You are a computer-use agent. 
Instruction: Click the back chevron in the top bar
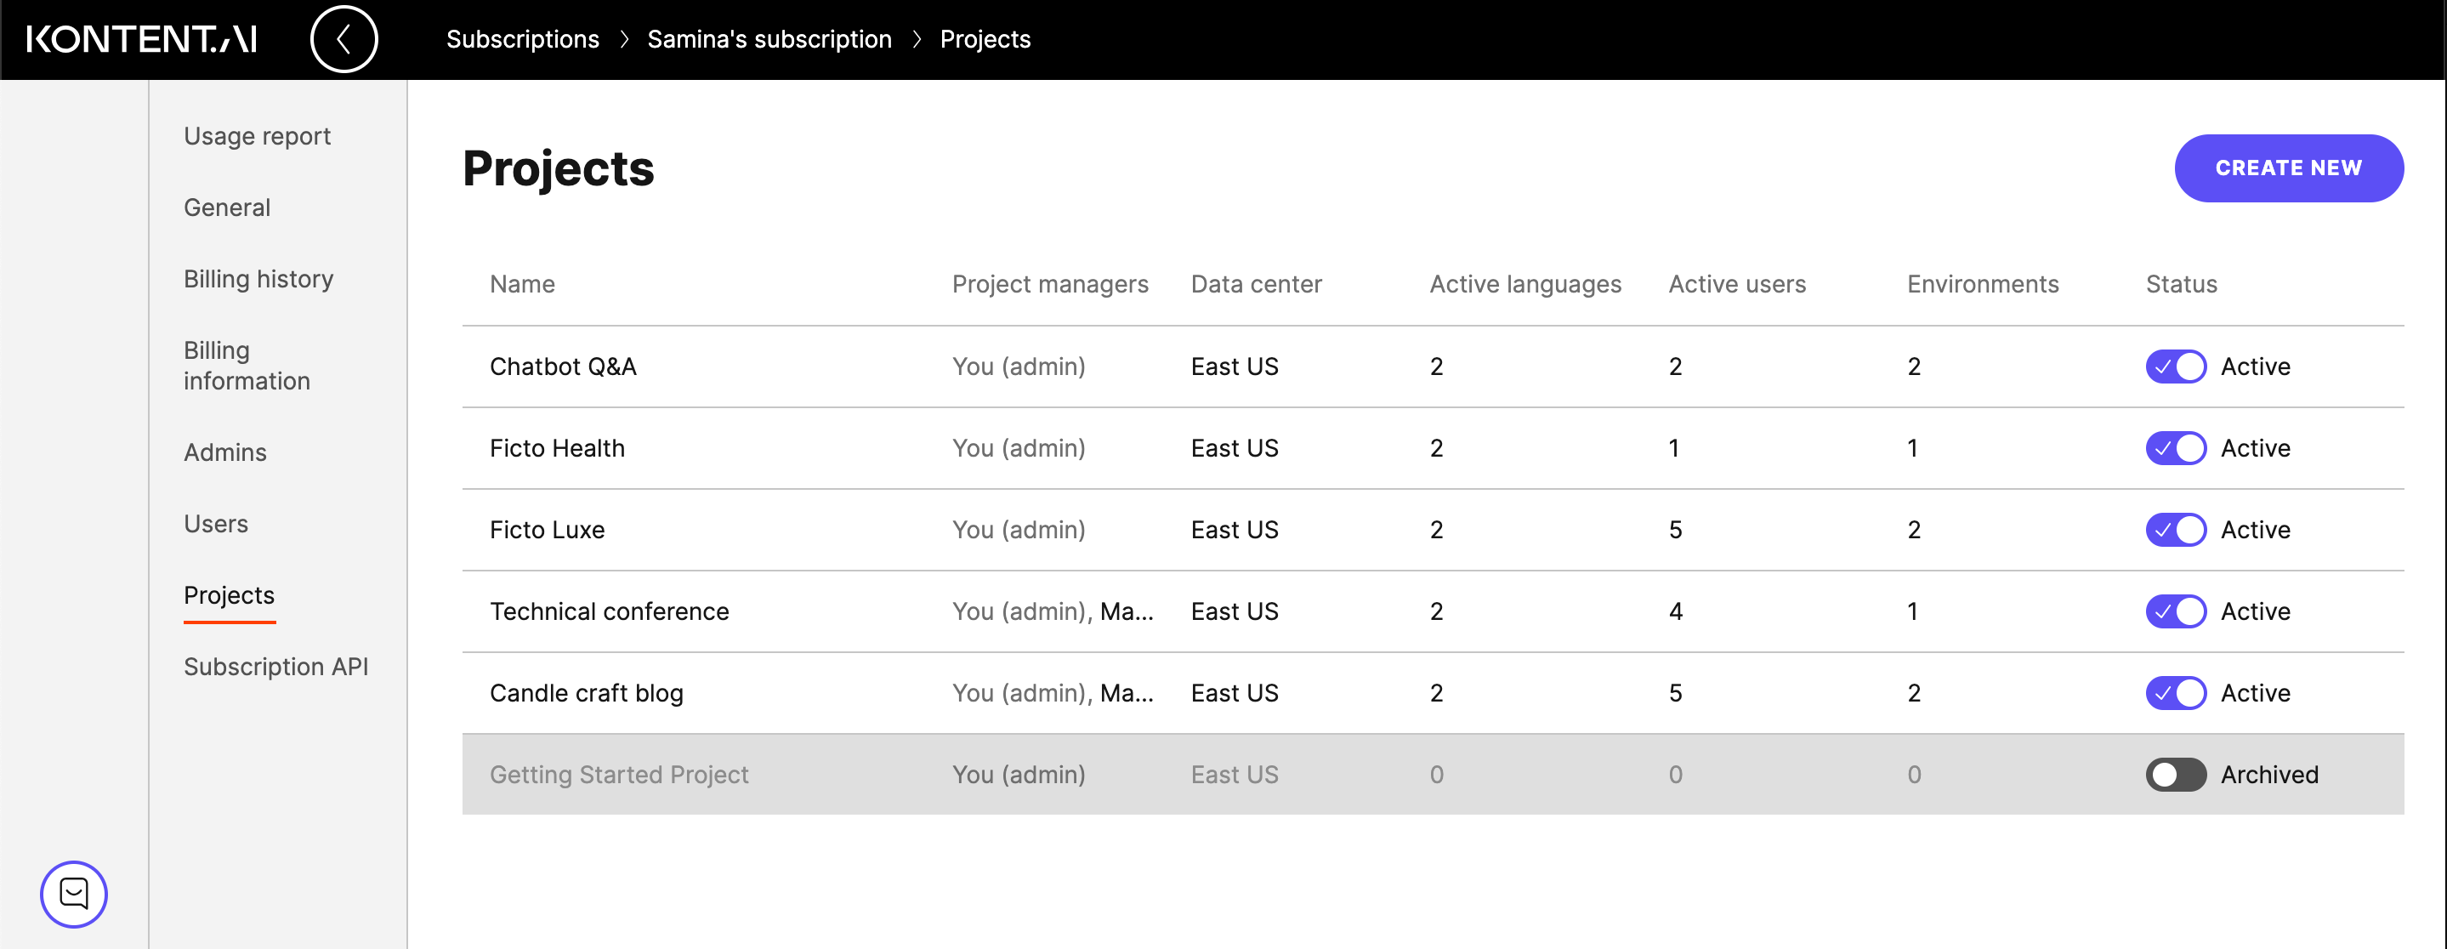coord(343,39)
